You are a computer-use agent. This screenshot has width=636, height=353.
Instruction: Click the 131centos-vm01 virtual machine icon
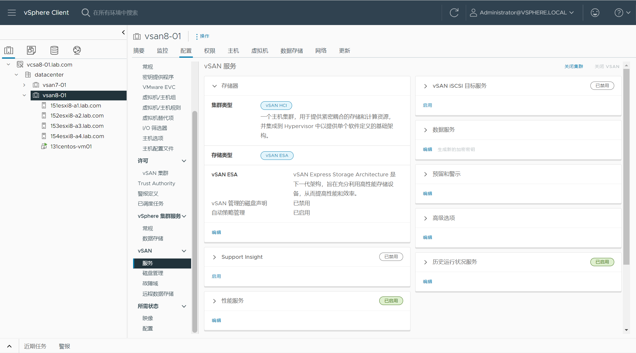[x=44, y=146]
